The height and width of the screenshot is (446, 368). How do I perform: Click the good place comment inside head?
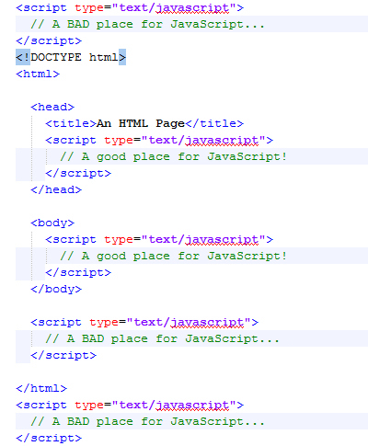174,156
